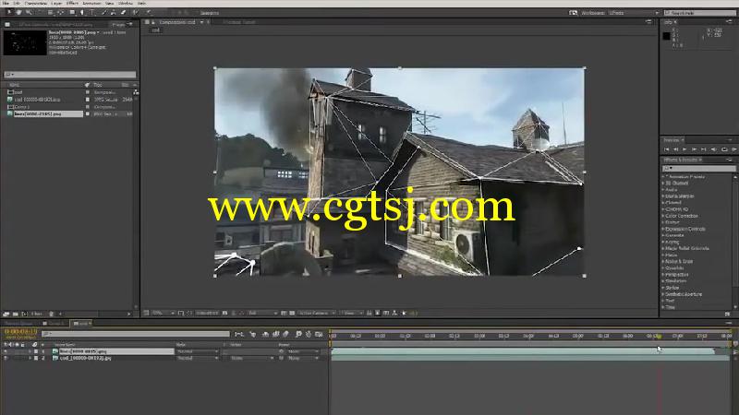This screenshot has height=415, width=739.
Task: Open the Layer menu
Action: (x=56, y=4)
